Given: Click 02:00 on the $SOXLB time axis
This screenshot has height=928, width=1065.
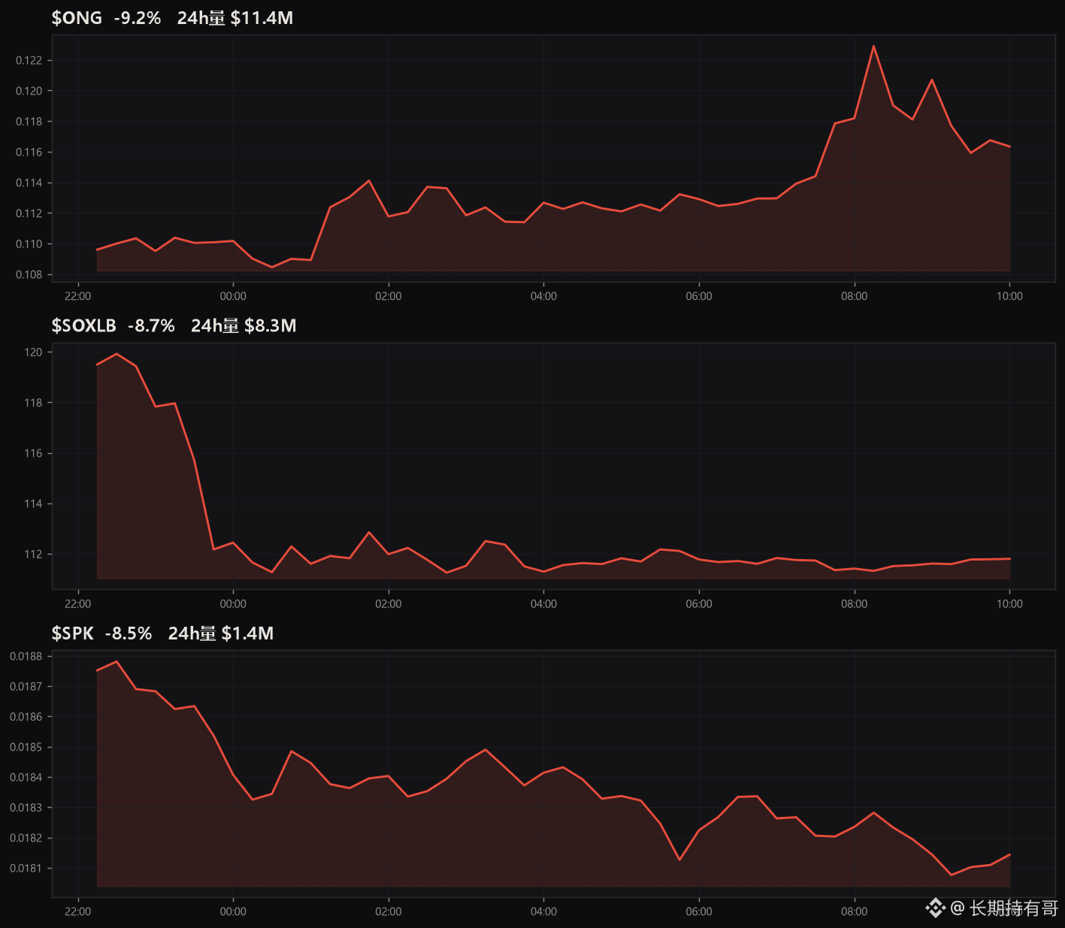Looking at the screenshot, I should 389,604.
